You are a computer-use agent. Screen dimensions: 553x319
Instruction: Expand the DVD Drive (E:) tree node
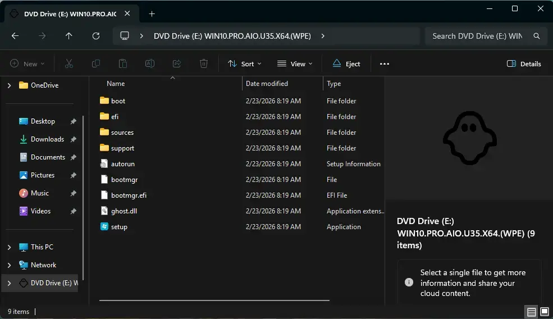tap(9, 284)
